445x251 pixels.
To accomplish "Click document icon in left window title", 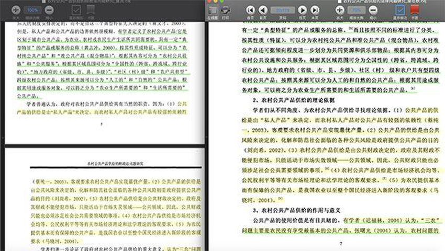I will pos(43,2).
